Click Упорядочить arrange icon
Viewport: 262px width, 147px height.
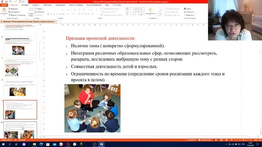tap(150, 10)
